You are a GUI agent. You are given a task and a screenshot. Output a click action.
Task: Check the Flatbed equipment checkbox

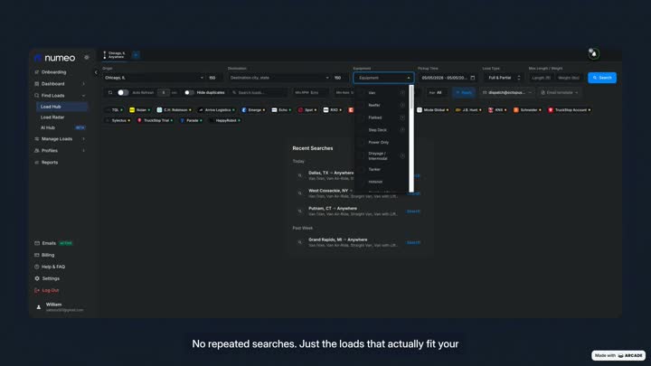(362, 117)
